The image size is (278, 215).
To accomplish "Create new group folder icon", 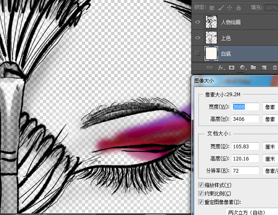I will [253, 67].
